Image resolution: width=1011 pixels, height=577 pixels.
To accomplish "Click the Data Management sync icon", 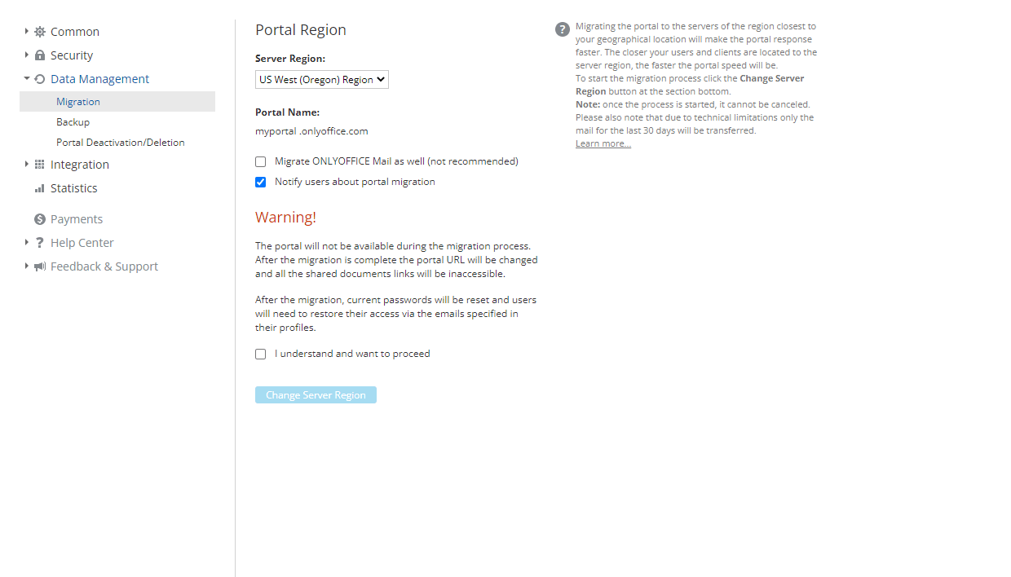I will [x=38, y=78].
